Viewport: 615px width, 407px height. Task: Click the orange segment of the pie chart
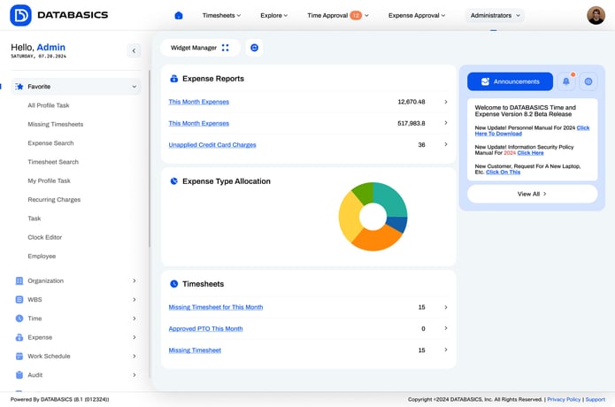click(372, 238)
